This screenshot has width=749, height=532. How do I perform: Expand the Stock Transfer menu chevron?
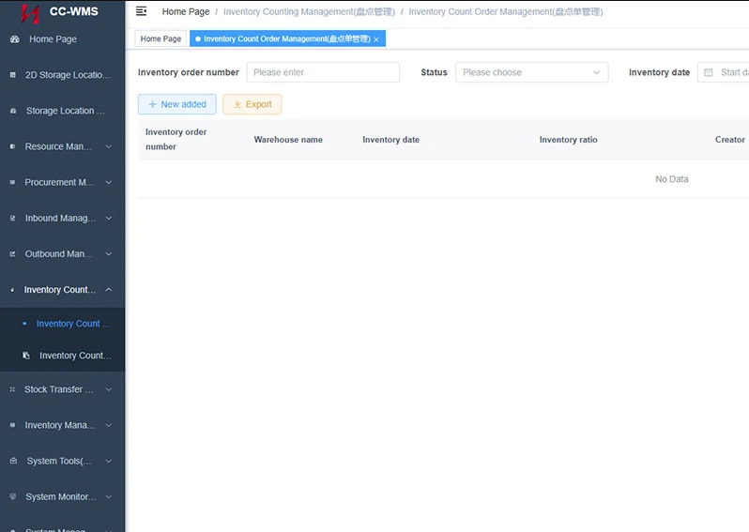coord(109,389)
